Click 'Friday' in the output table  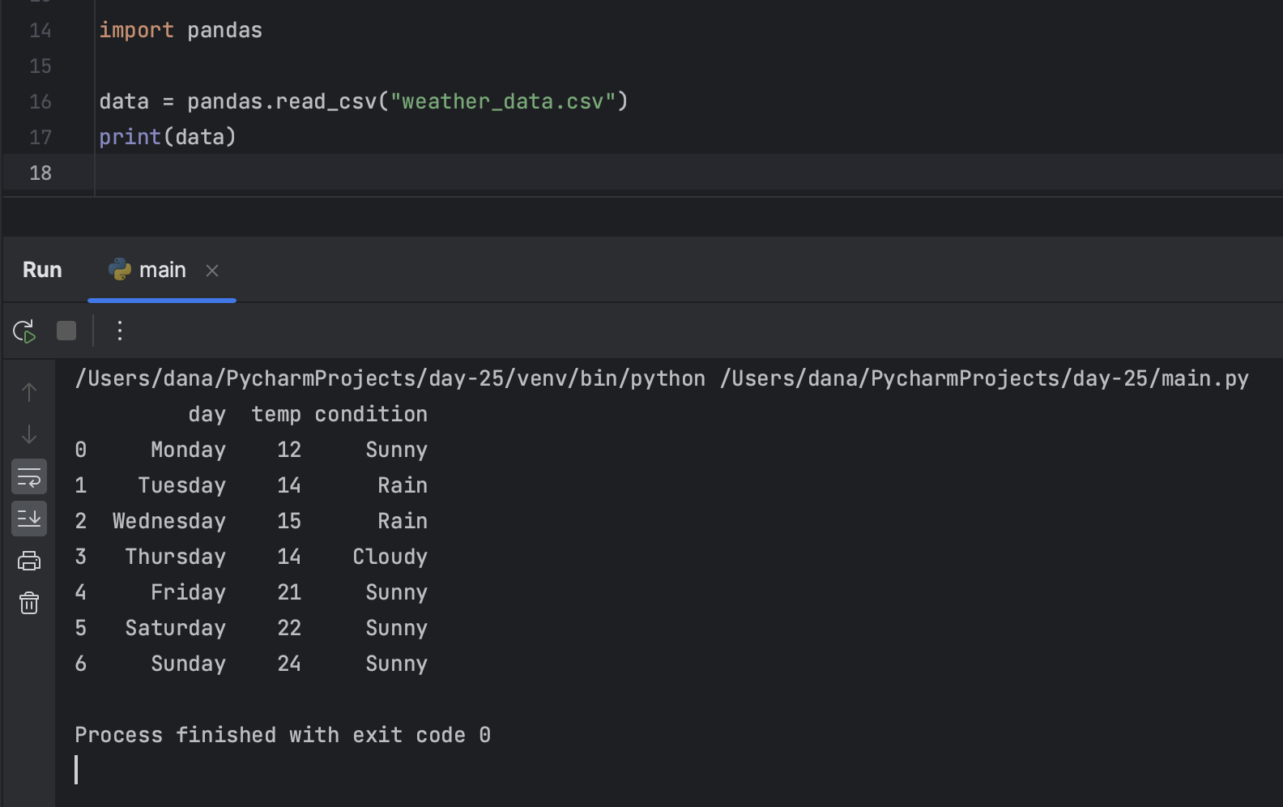188,593
